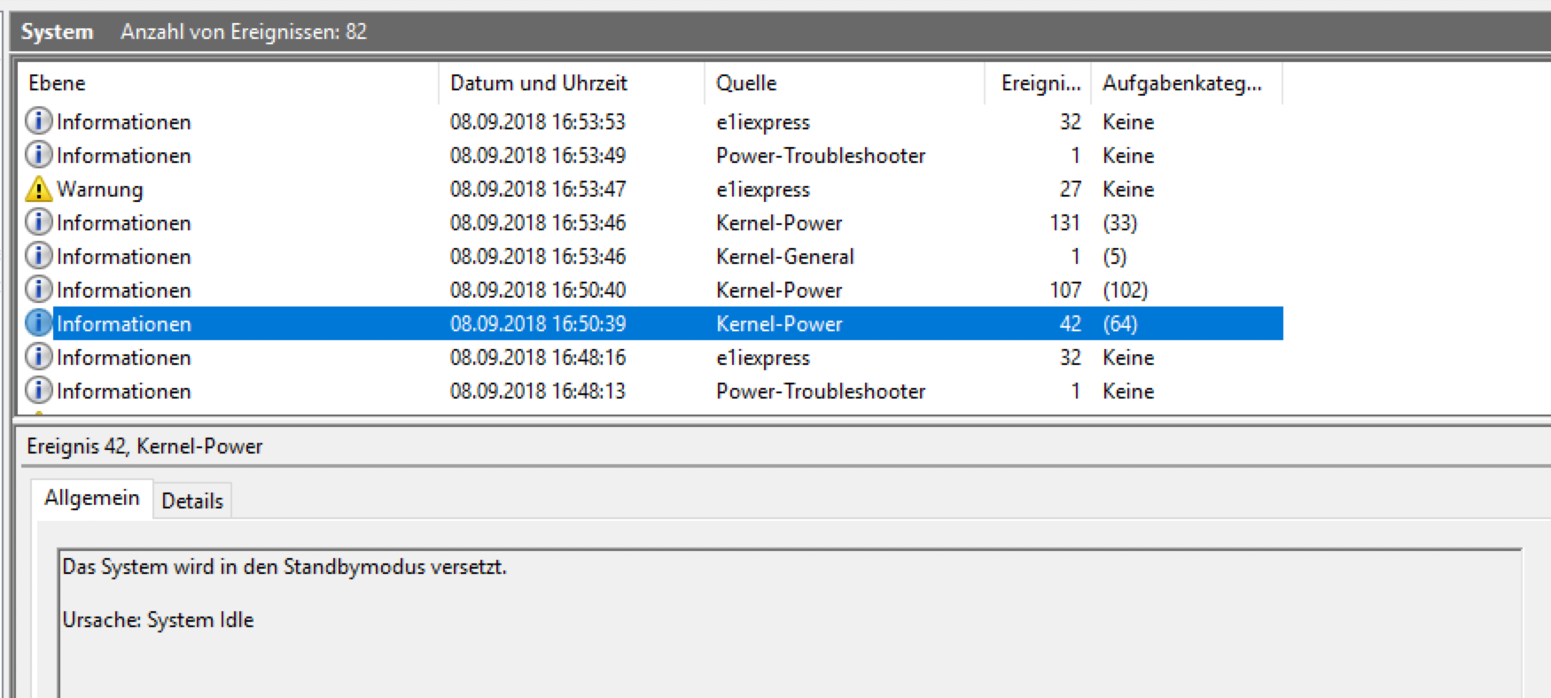
Task: Click info icon of Kernel-Power event 131
Action: (38, 221)
